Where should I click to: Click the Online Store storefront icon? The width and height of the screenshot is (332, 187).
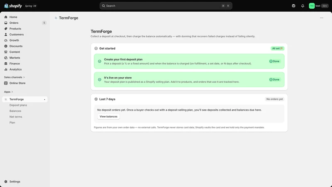point(6,83)
